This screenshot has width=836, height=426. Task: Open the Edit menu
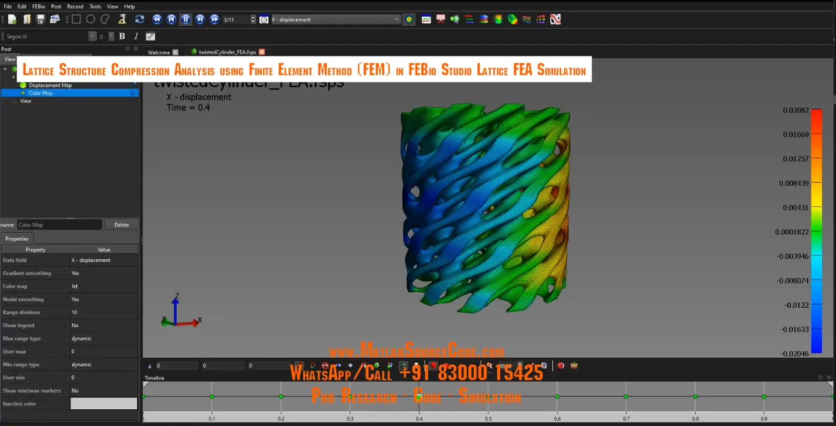click(x=21, y=7)
